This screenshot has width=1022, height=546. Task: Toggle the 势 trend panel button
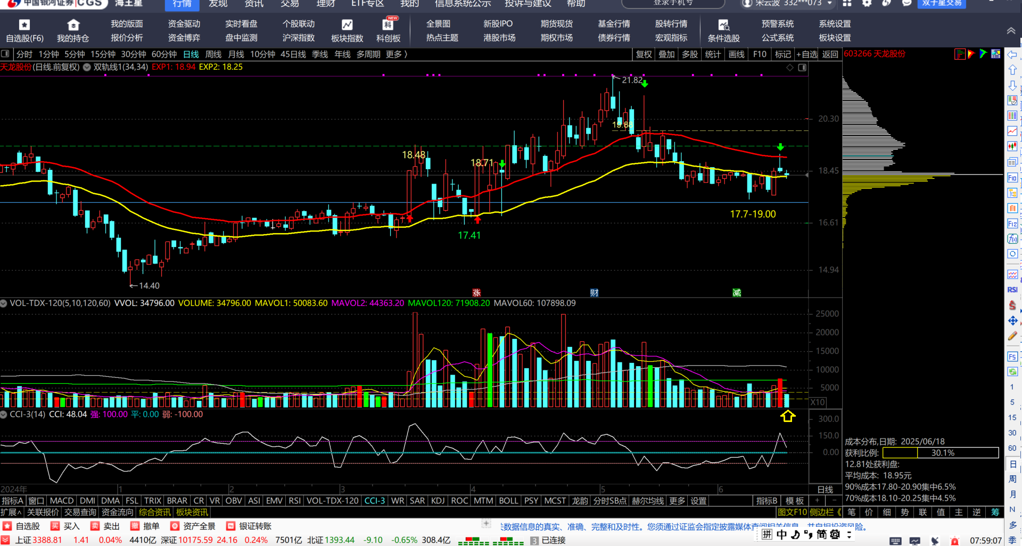pyautogui.click(x=905, y=512)
